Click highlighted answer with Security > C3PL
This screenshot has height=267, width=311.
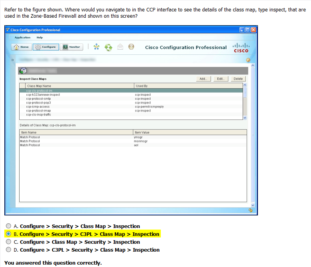pyautogui.click(x=89, y=234)
